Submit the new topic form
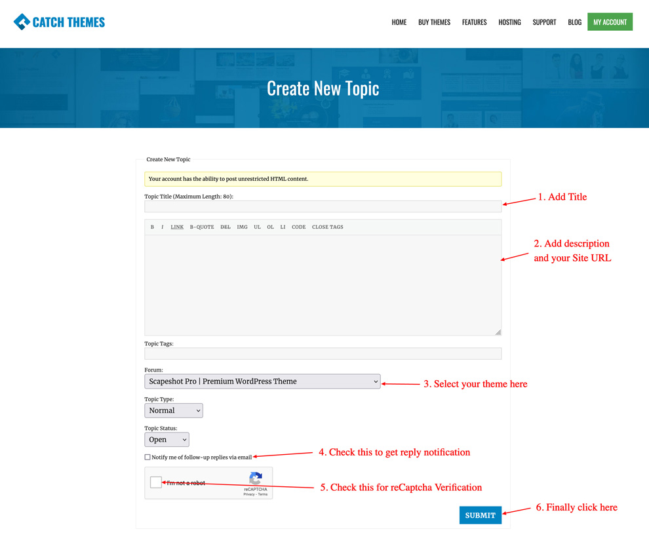The image size is (649, 542). pyautogui.click(x=480, y=515)
